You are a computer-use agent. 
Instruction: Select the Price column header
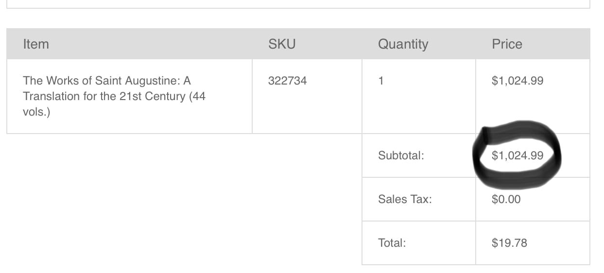[x=507, y=44]
